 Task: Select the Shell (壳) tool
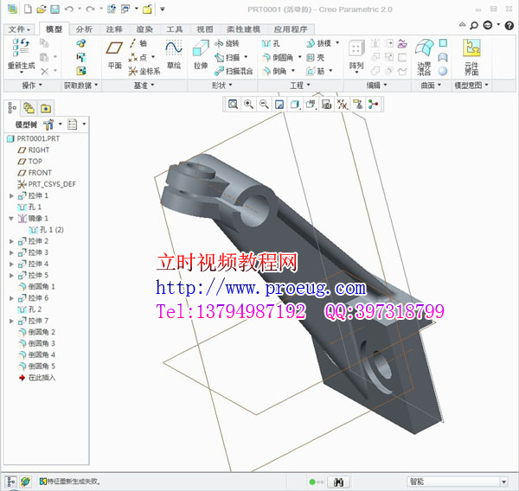(315, 58)
